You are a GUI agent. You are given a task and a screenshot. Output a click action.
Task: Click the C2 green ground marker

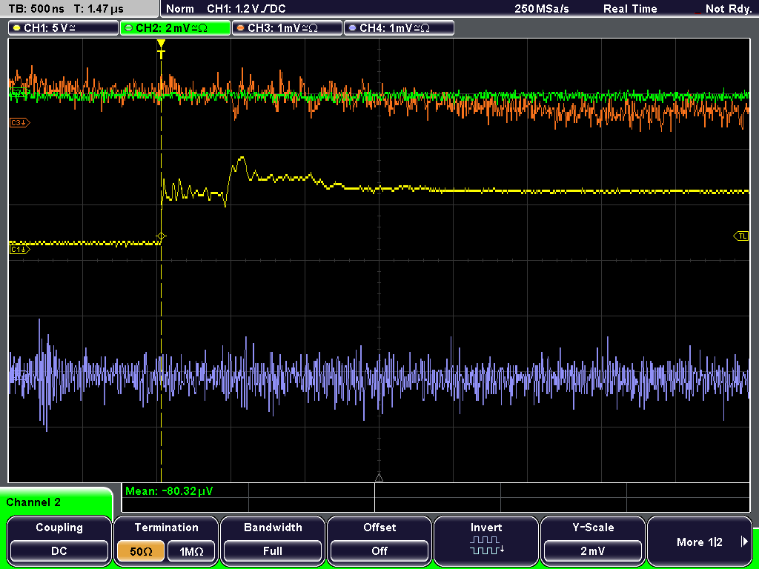click(x=19, y=93)
